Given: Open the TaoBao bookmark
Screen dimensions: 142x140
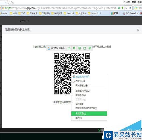Looking at the screenshot, I should click(x=5, y=13).
